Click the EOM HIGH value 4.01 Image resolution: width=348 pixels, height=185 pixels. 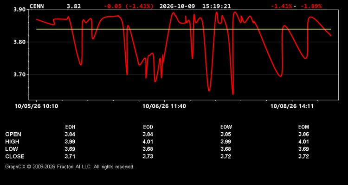coord(303,142)
